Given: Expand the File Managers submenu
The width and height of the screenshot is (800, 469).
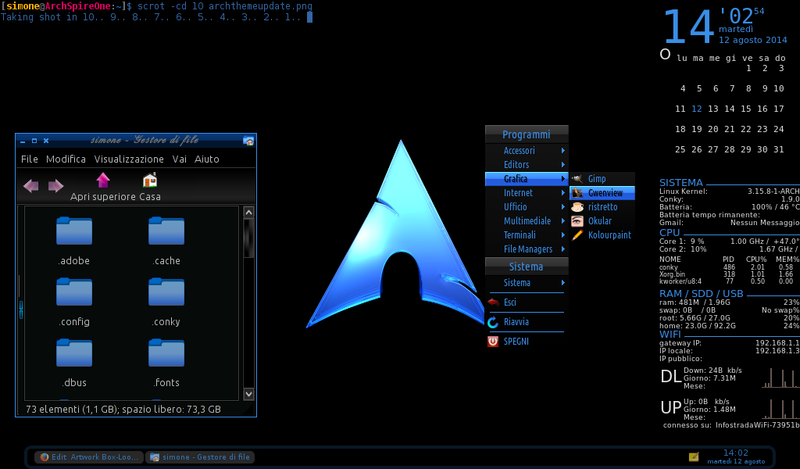Looking at the screenshot, I should [x=527, y=249].
